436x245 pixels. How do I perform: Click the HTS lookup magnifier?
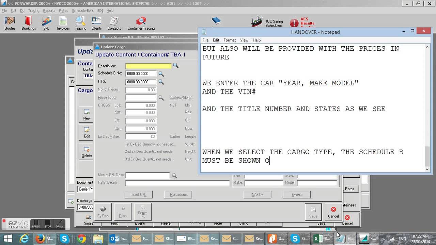coord(161,82)
